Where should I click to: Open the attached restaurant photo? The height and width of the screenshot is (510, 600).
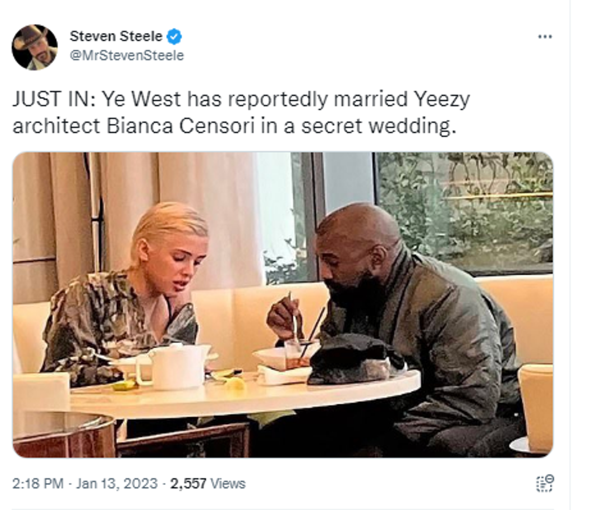point(283,305)
